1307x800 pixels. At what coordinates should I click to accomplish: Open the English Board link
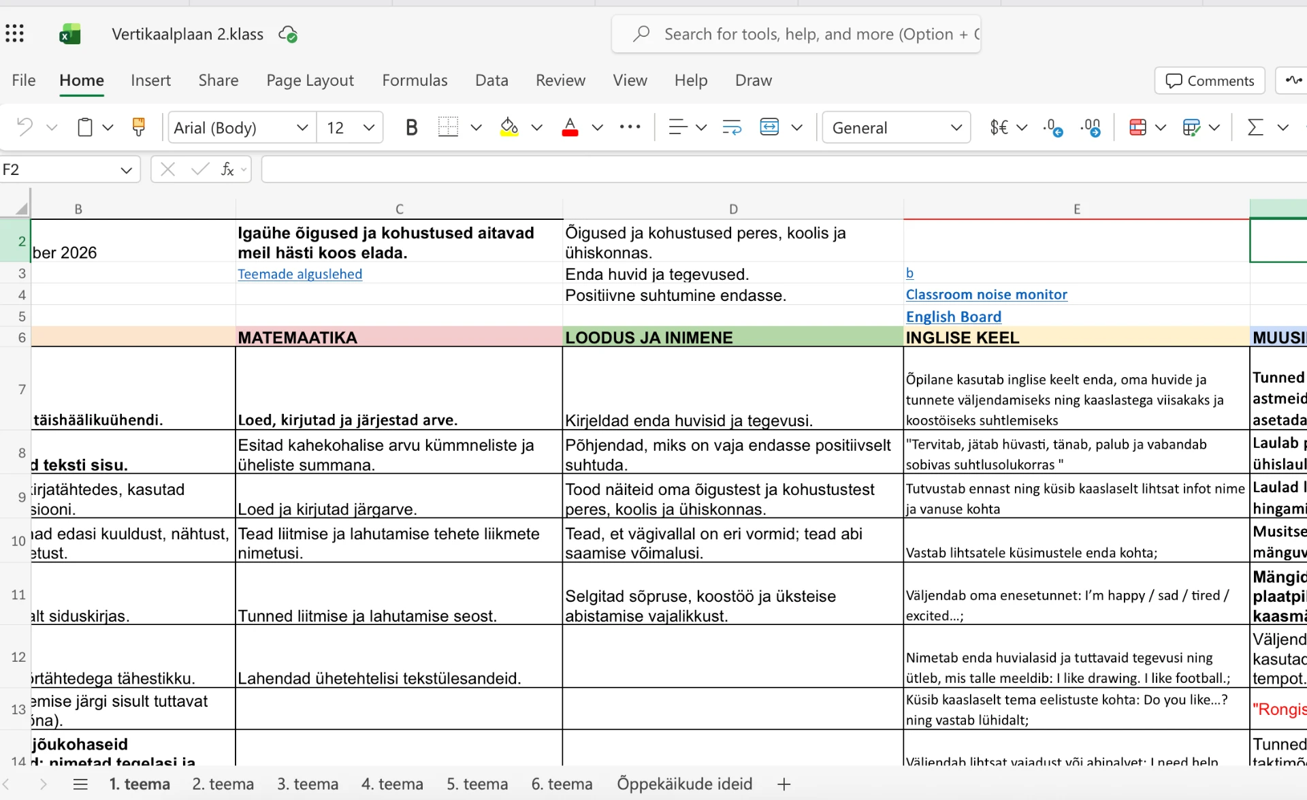click(953, 317)
